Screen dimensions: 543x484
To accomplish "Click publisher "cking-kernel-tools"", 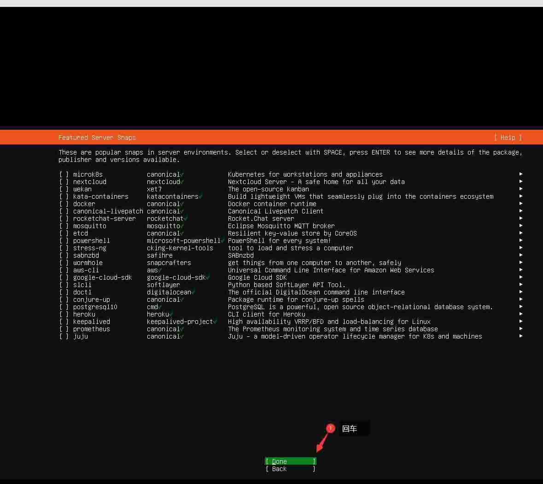I will tap(180, 248).
